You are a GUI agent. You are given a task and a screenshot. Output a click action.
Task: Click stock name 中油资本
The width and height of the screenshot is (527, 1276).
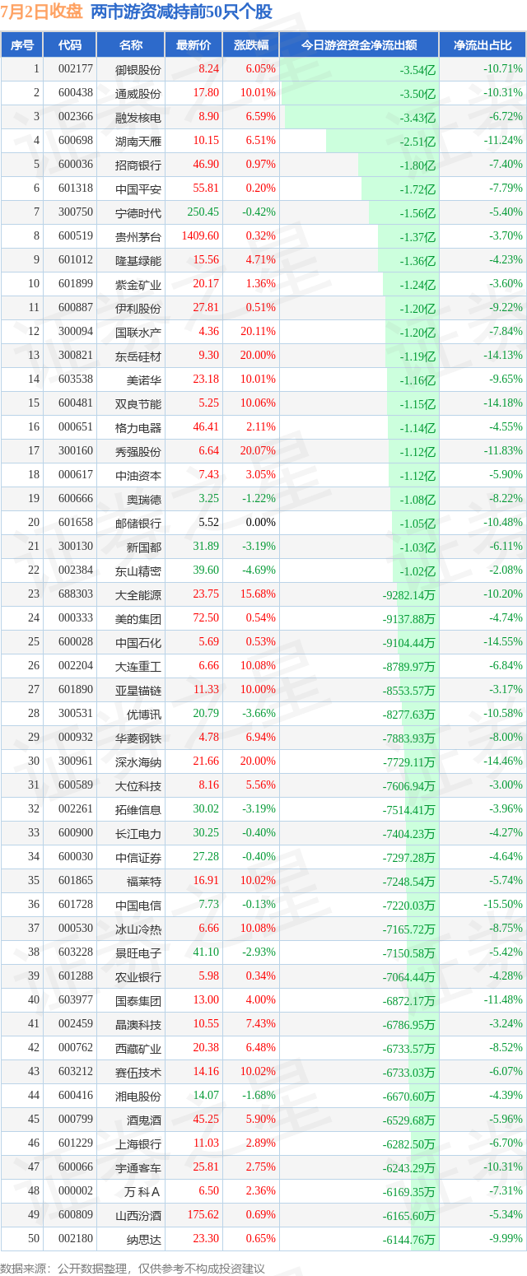pos(138,476)
